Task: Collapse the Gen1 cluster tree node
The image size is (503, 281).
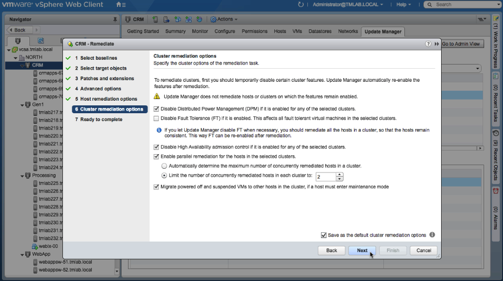Action: tap(16, 105)
